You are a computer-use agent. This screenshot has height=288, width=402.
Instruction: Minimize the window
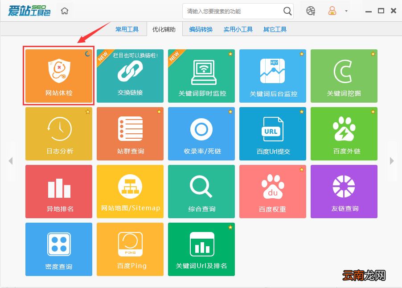(369, 12)
